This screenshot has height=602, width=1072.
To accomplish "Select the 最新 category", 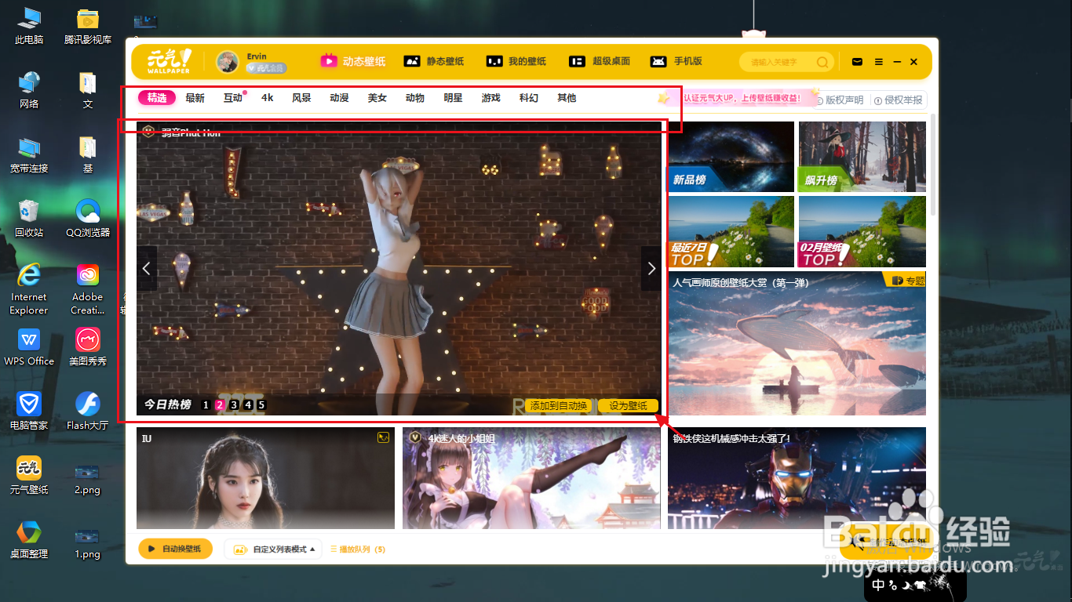I will 195,98.
